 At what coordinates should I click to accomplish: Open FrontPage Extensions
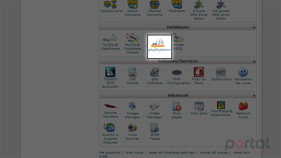[222, 109]
